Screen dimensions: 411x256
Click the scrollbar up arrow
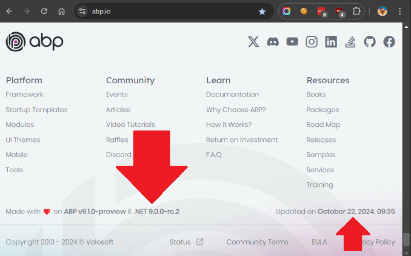[x=407, y=27]
